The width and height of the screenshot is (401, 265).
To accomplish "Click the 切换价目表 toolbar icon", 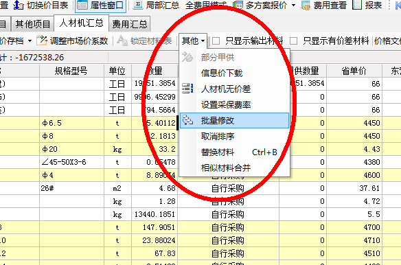I will tap(19, 5).
